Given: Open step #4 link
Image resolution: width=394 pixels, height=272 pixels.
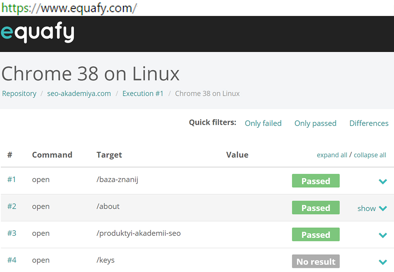Looking at the screenshot, I should point(12,260).
